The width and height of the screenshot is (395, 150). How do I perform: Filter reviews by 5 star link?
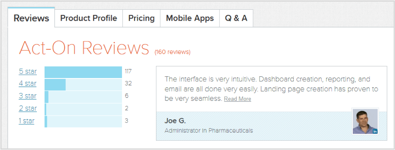(x=28, y=71)
